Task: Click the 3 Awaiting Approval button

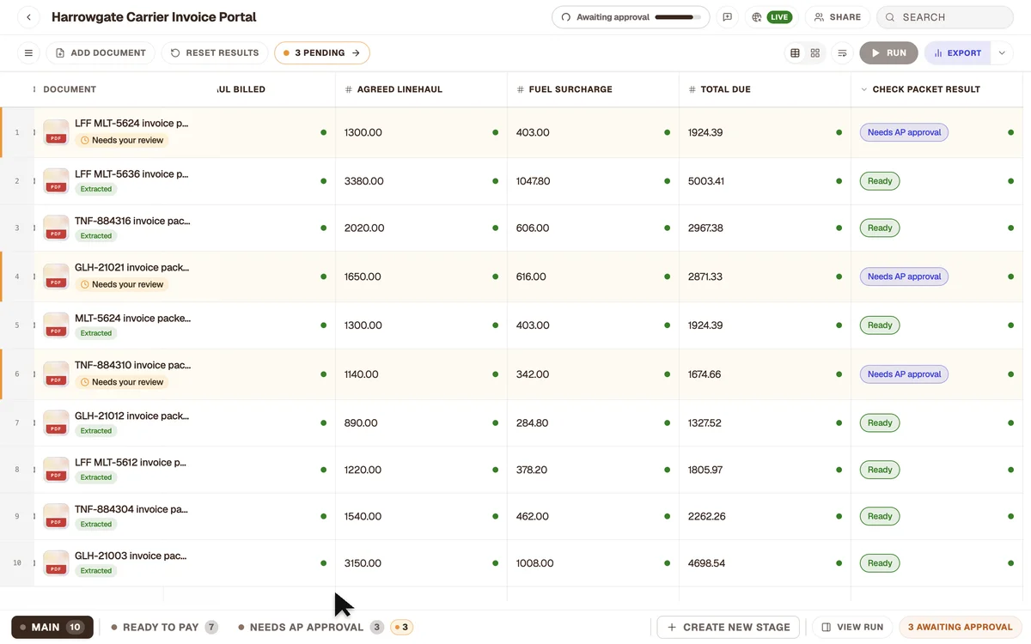Action: pyautogui.click(x=960, y=628)
